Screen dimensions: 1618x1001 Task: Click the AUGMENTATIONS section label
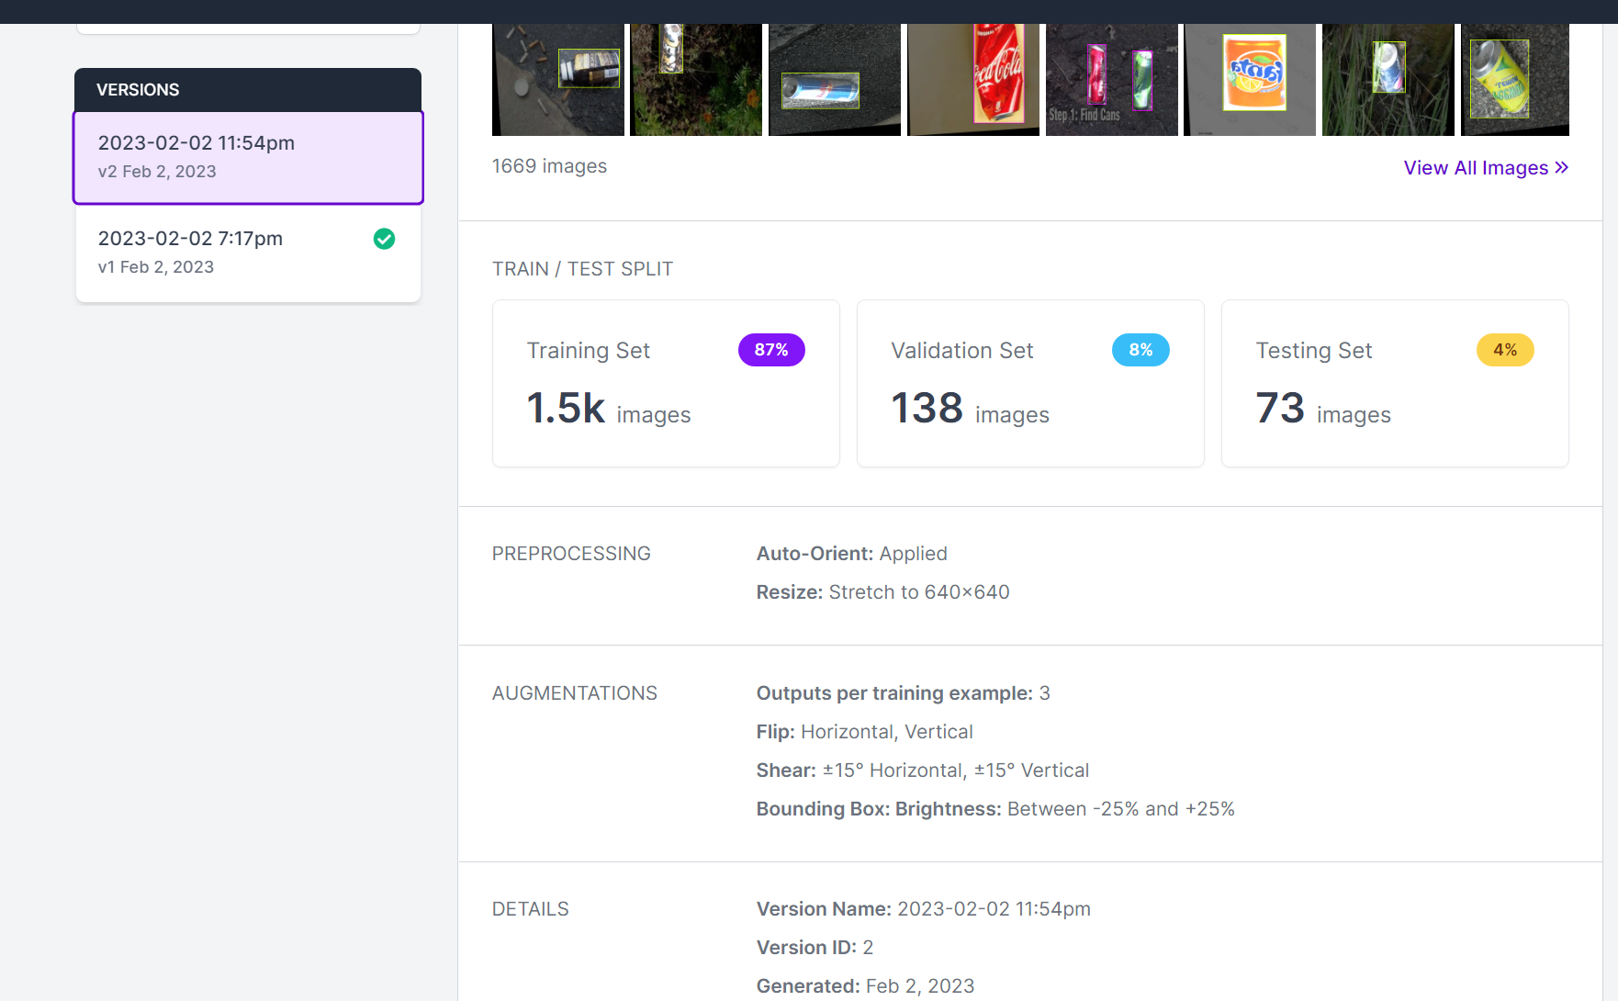[575, 693]
